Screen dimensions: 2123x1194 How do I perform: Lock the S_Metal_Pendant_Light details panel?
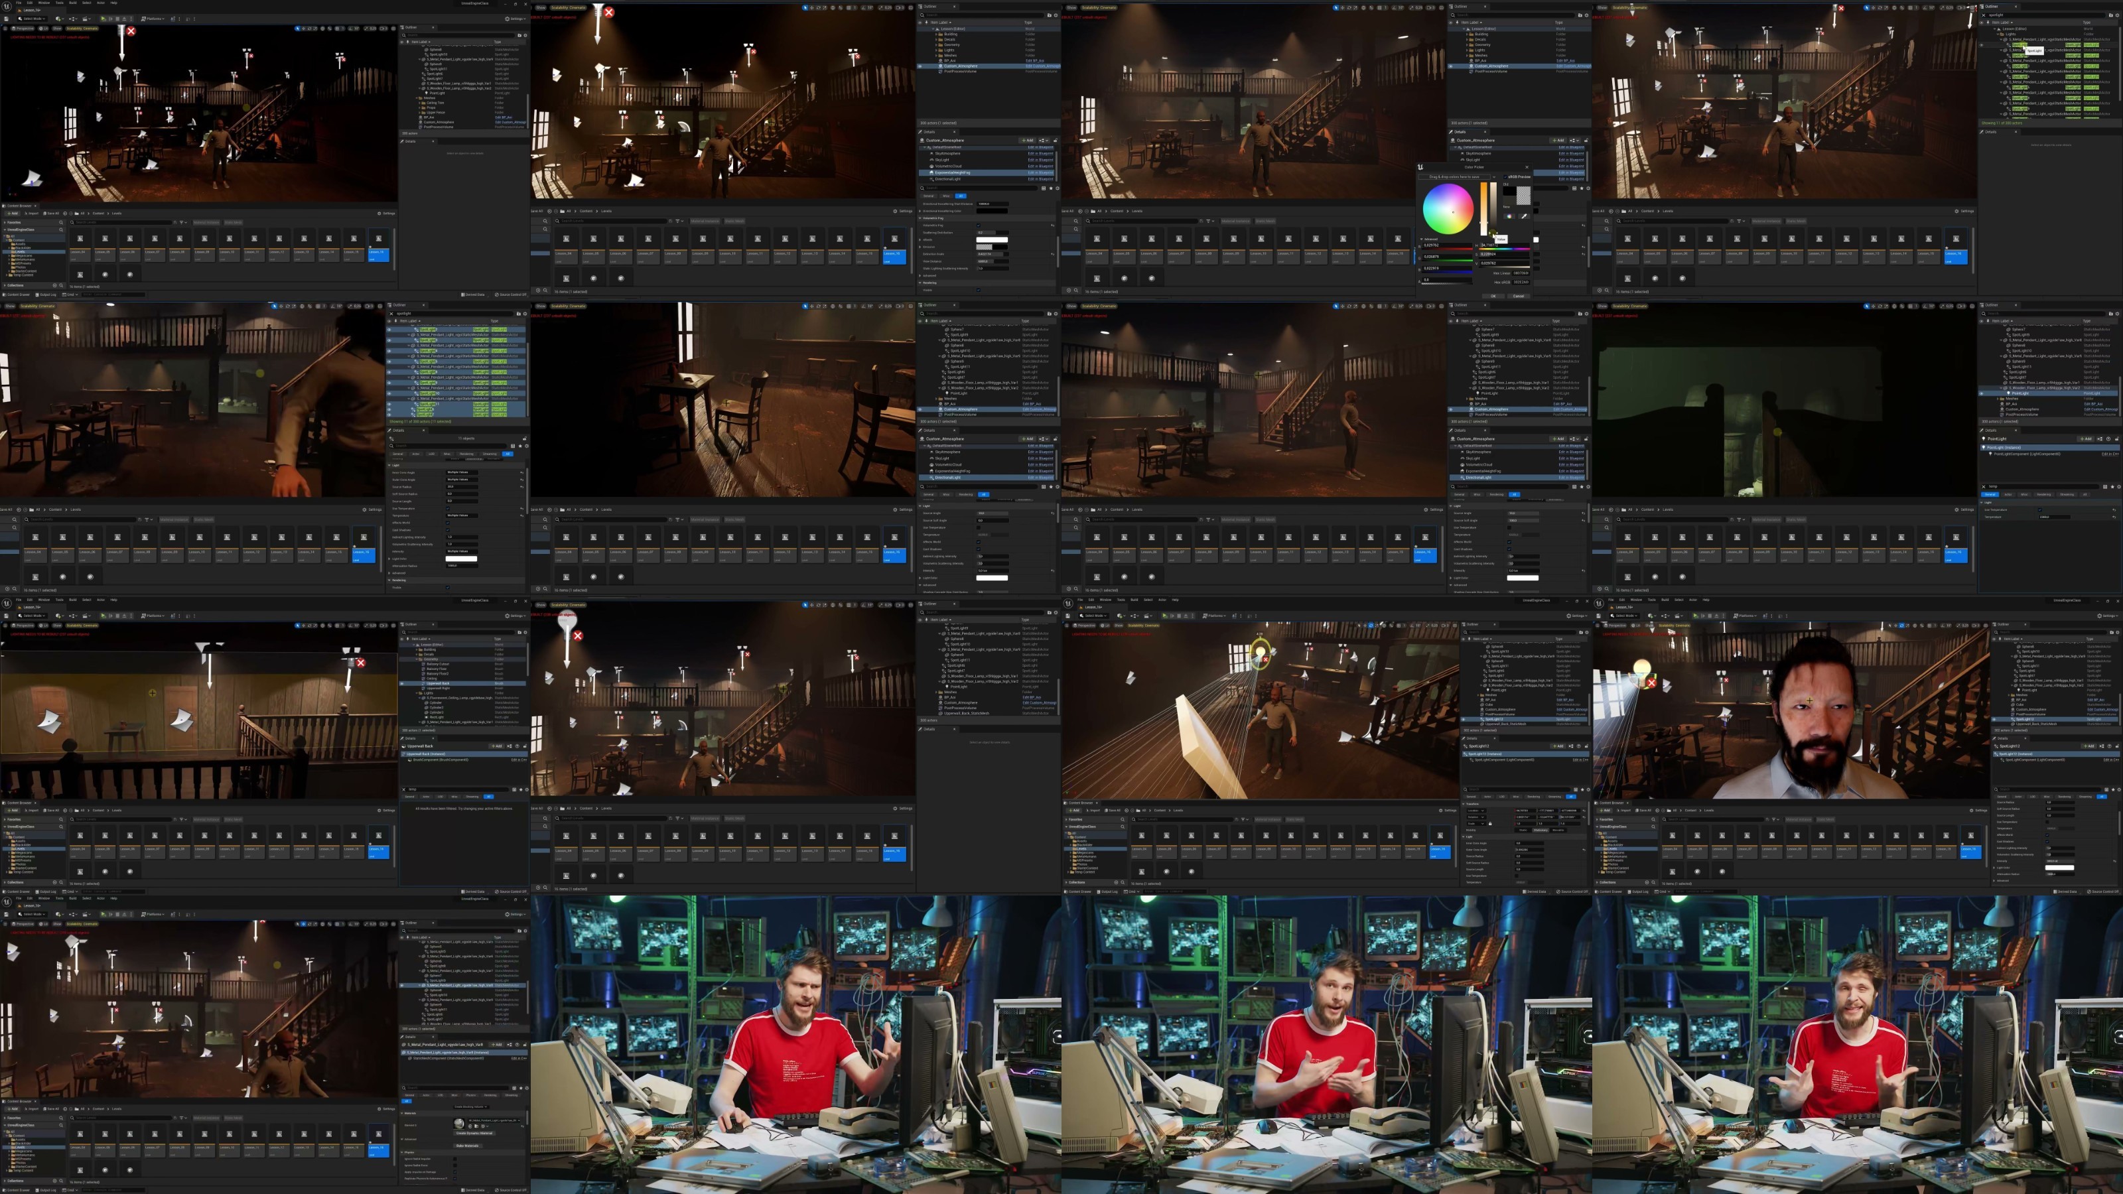(525, 1045)
